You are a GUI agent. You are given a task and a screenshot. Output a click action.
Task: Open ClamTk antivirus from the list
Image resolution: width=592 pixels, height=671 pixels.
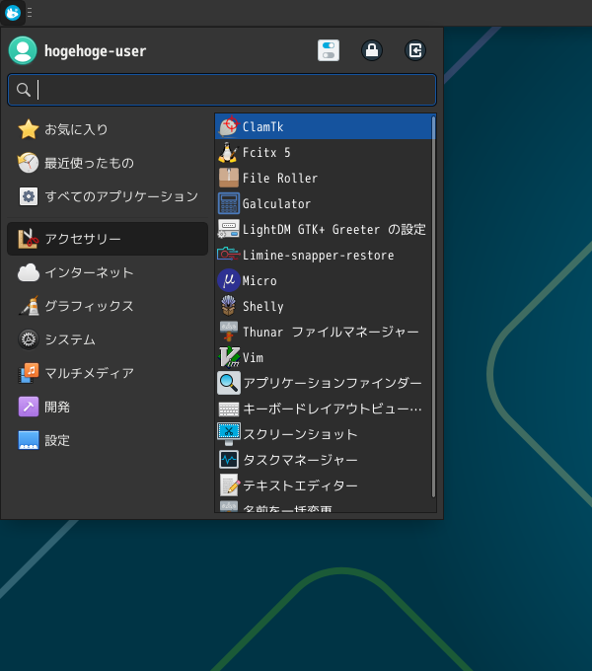click(x=262, y=127)
